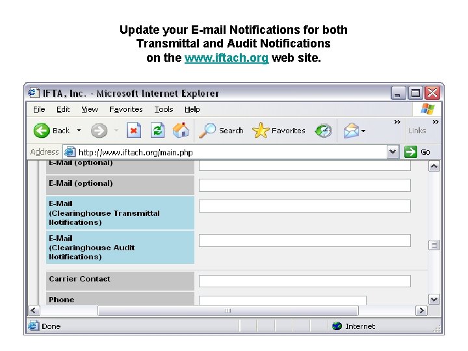Click the "Done" status text
Screen dimensions: 468x351
[51, 326]
